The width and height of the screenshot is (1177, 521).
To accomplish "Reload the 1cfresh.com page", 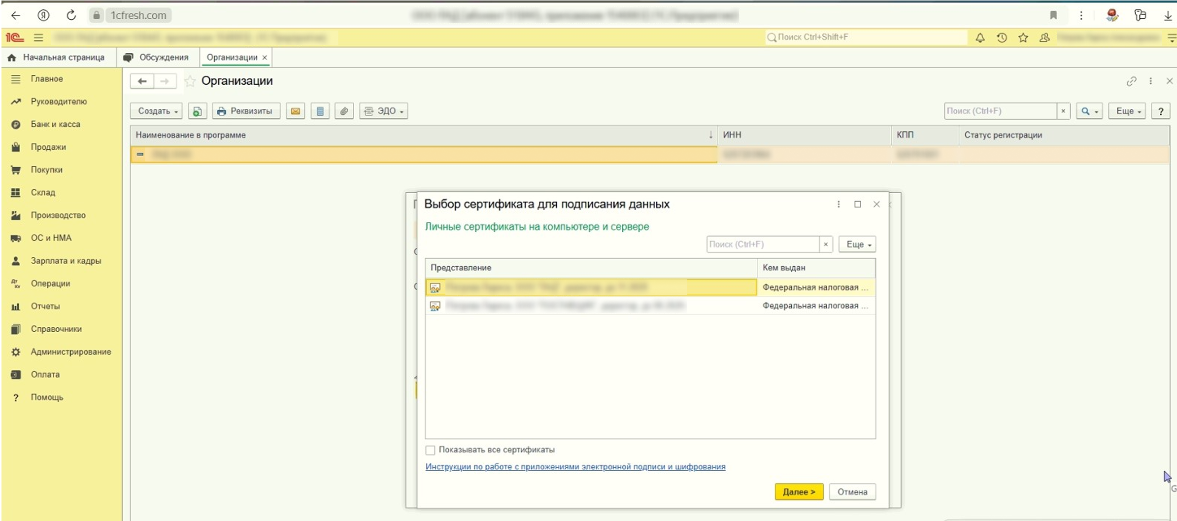I will (71, 15).
